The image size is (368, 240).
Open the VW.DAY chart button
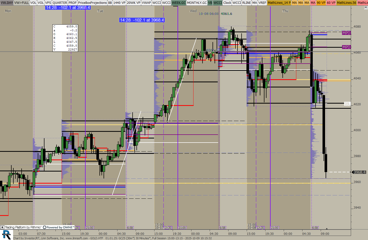pos(7,3)
